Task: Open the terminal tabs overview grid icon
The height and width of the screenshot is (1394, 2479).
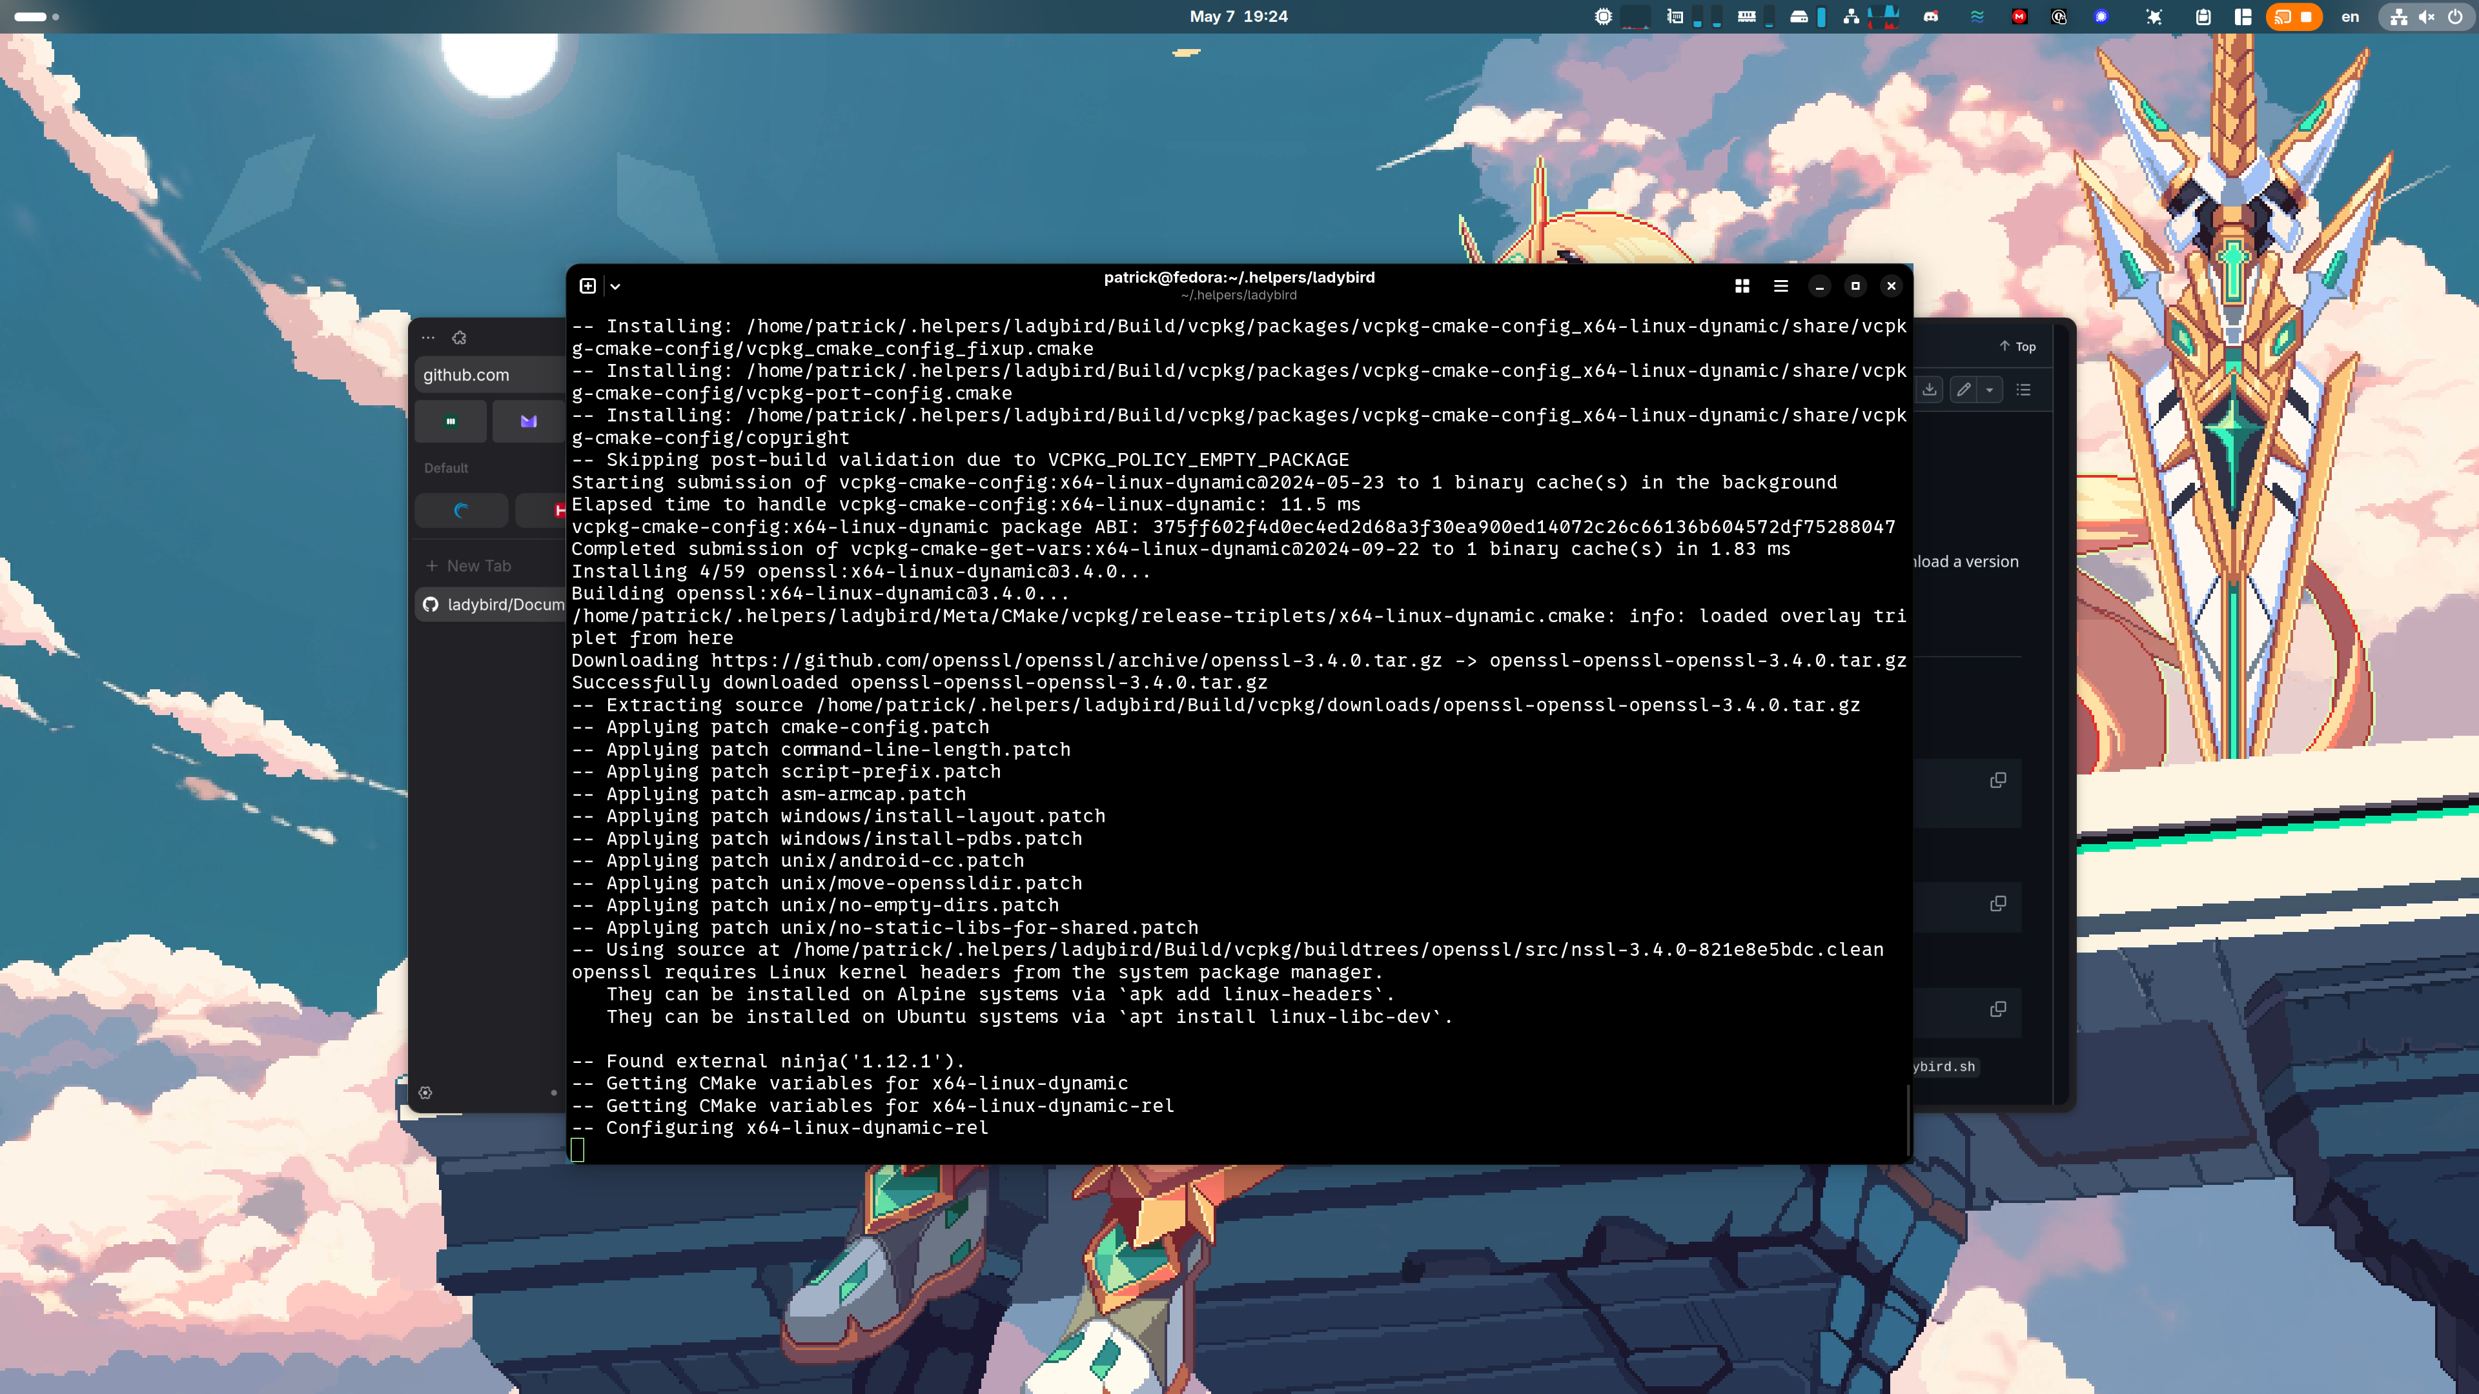Action: (x=1742, y=286)
